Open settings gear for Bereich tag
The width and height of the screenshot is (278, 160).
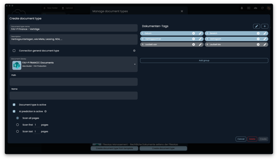pos(258,33)
